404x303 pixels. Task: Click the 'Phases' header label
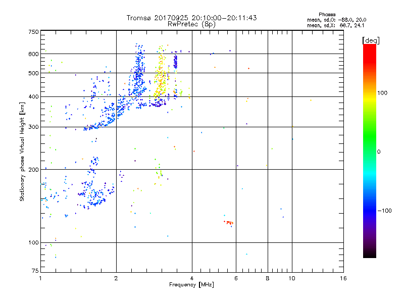(327, 15)
